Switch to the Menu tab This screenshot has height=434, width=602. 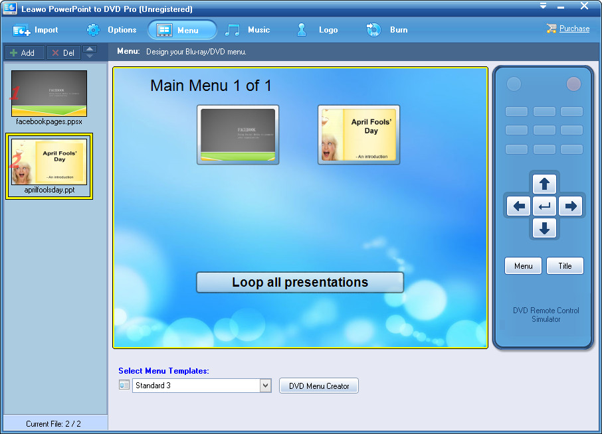[182, 30]
